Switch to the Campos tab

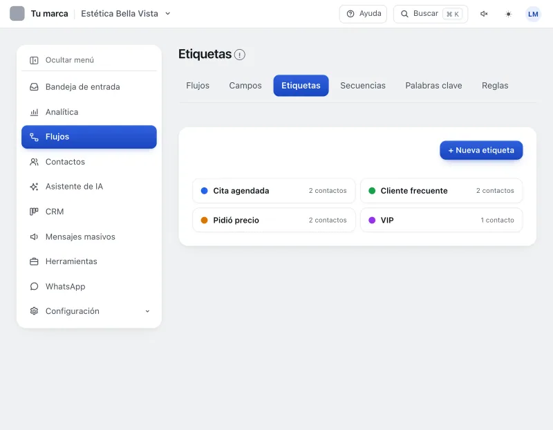point(245,86)
